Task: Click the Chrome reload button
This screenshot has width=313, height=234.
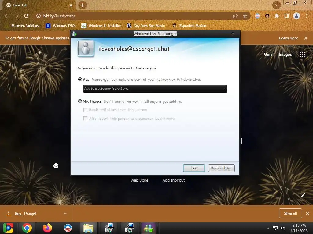Action: tap(26, 16)
